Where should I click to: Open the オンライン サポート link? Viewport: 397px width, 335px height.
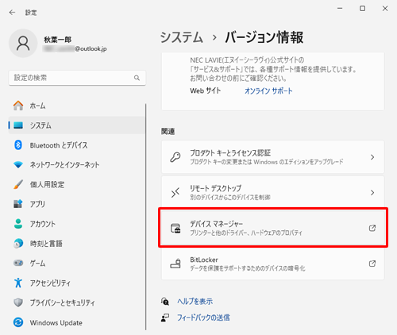point(268,90)
